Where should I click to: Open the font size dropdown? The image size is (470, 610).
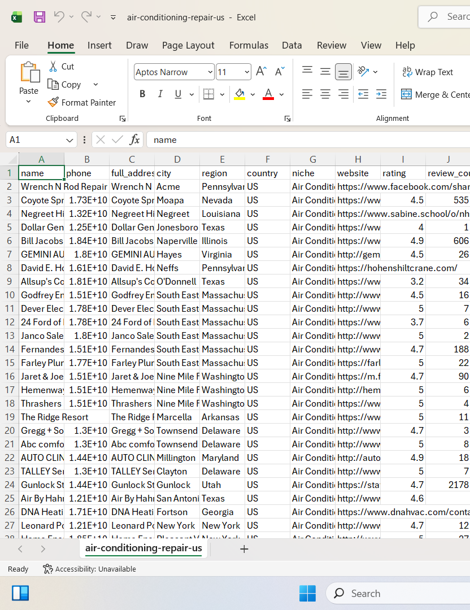(247, 72)
